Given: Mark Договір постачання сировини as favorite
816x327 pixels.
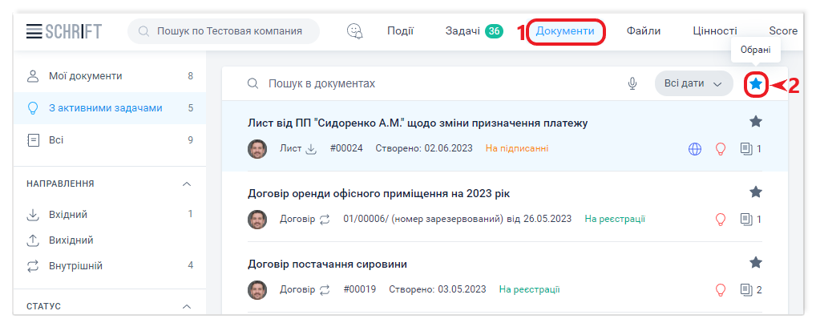Looking at the screenshot, I should tap(755, 263).
